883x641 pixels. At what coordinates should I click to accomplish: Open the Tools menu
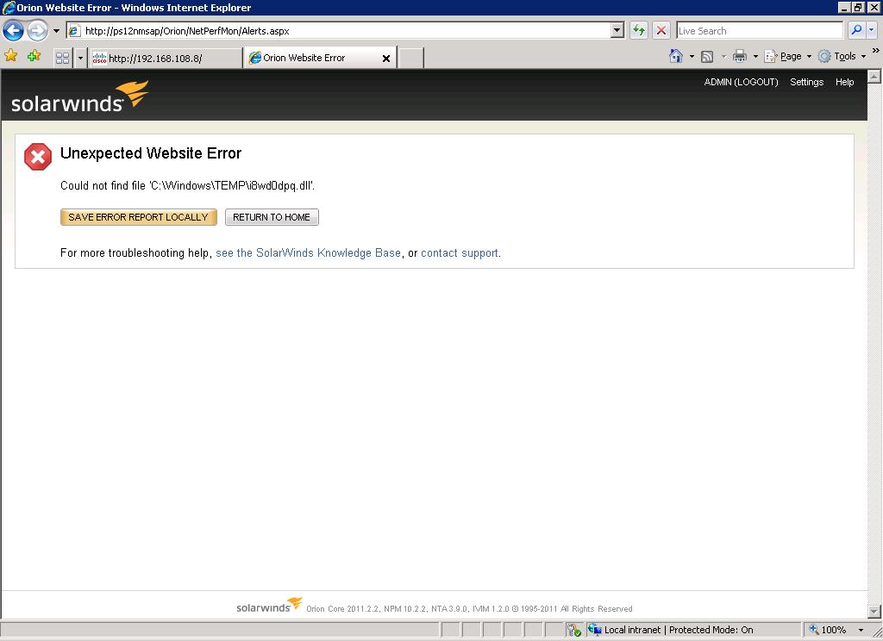[x=842, y=56]
